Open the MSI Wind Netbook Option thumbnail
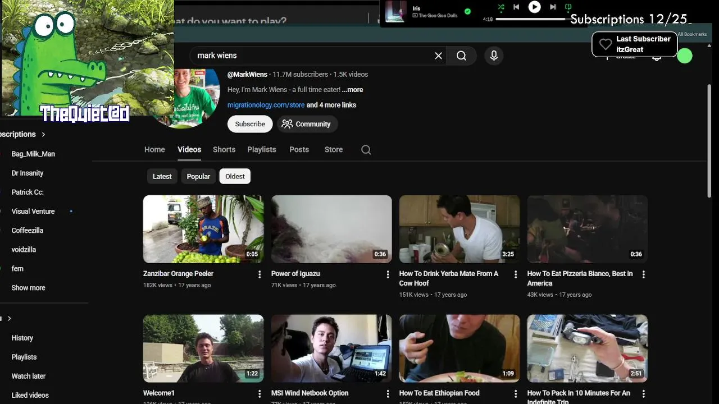 click(x=331, y=348)
